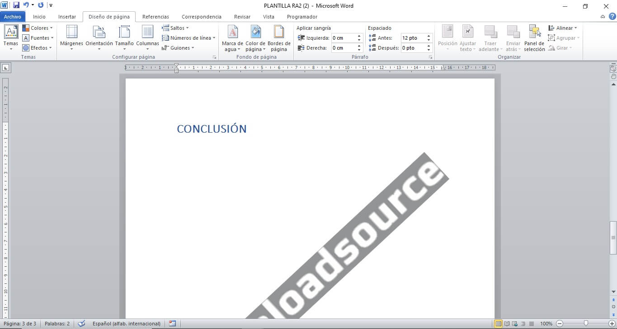Choose page Orientación
The height and width of the screenshot is (329, 617).
(99, 38)
